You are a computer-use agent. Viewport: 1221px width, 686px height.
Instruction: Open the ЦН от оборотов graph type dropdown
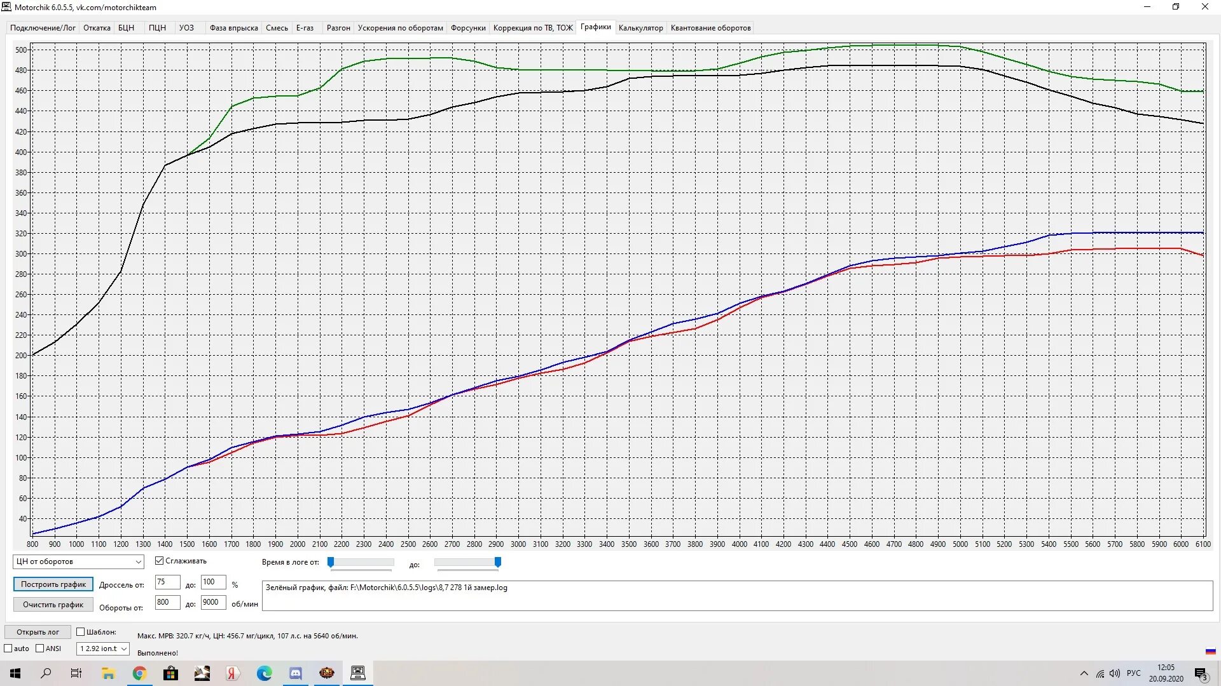(x=78, y=562)
